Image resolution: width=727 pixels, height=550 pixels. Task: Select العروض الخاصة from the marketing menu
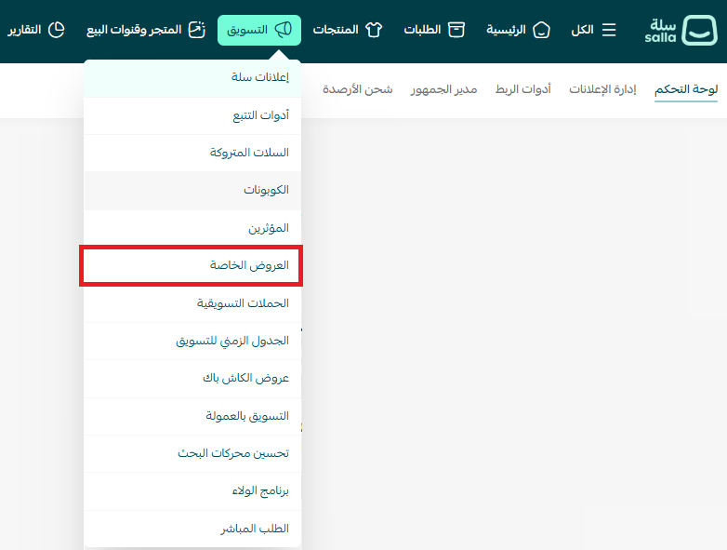coord(249,265)
